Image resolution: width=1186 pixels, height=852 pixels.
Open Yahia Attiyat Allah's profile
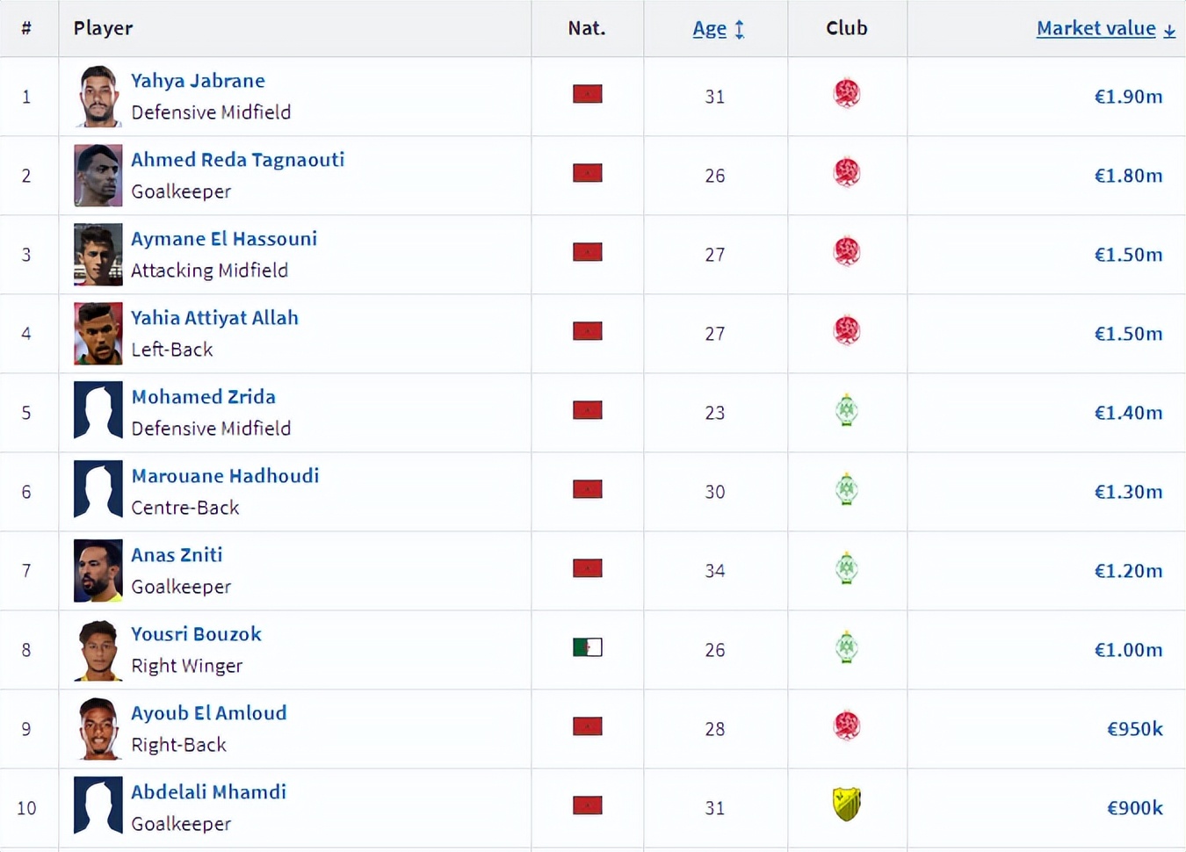click(x=214, y=318)
